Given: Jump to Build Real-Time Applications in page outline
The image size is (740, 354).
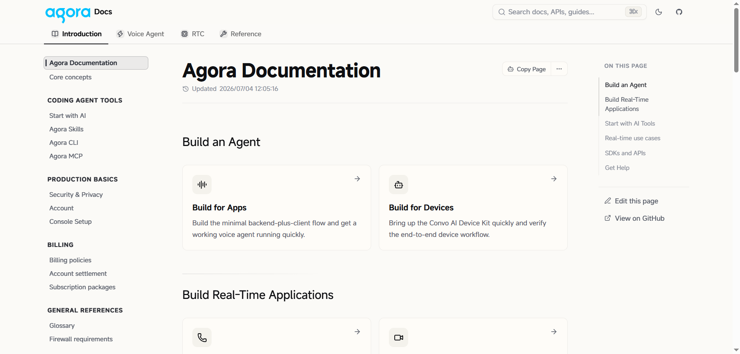Looking at the screenshot, I should click(x=627, y=104).
